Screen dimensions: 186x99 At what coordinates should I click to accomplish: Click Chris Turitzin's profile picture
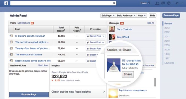pos(112,29)
